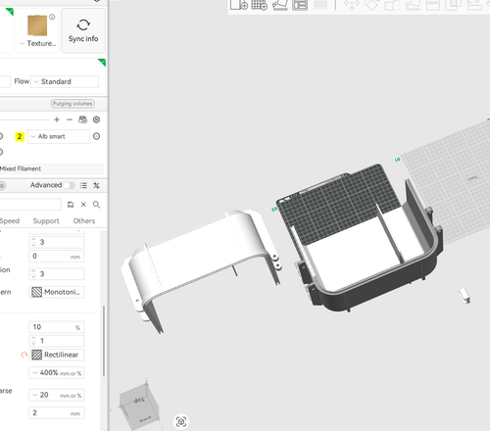Viewport: 490px width, 431px height.
Task: Toggle the Advanced mode switch
Action: pos(69,185)
